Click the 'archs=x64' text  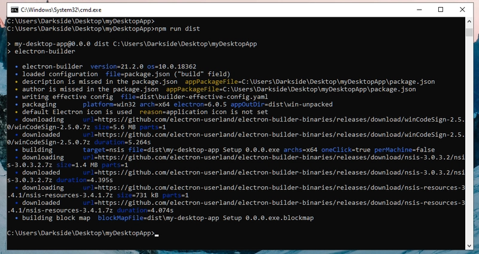(x=301, y=150)
